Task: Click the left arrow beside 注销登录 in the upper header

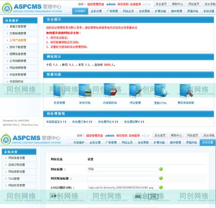Action: coord(144,4)
